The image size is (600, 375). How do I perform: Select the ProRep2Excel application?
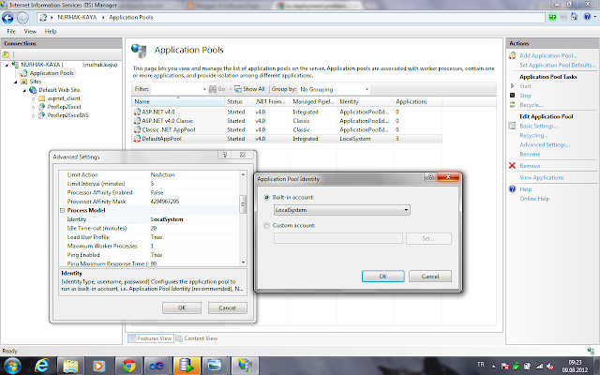point(64,107)
